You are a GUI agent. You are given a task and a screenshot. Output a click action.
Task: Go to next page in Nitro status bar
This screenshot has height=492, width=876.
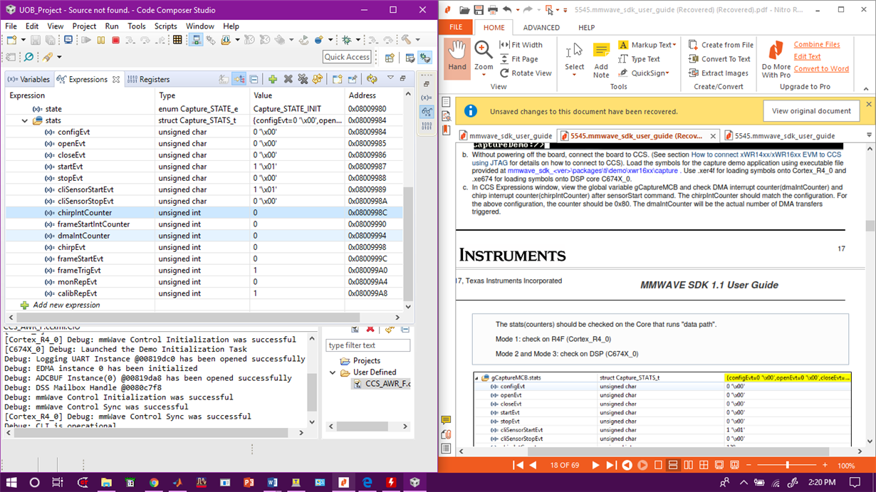coord(595,465)
